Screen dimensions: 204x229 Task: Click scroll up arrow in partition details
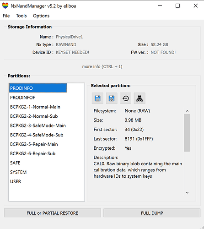click(x=187, y=111)
